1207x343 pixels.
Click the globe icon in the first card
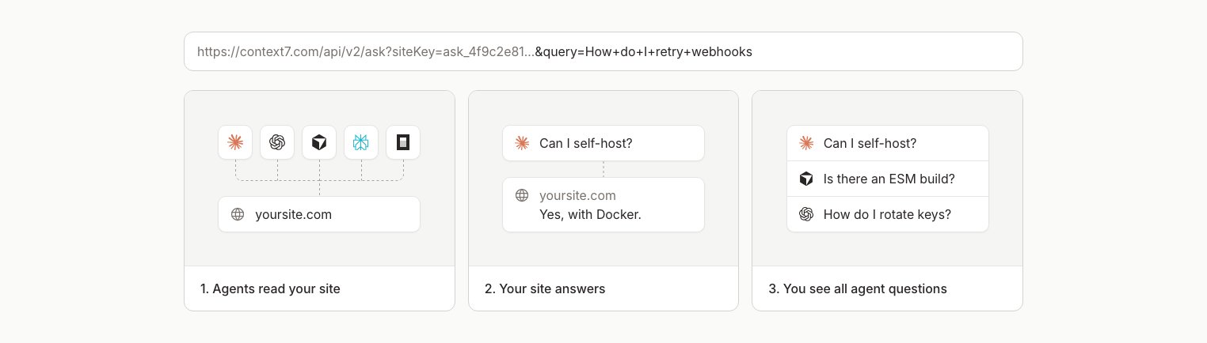[x=237, y=214]
